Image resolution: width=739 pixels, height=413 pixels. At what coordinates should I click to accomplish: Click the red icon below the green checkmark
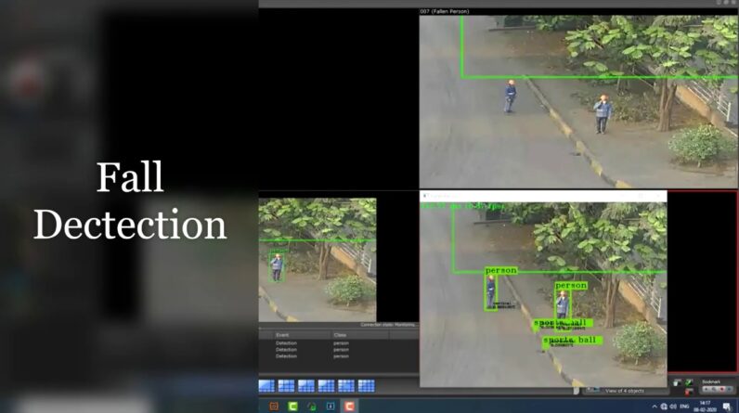(x=689, y=391)
